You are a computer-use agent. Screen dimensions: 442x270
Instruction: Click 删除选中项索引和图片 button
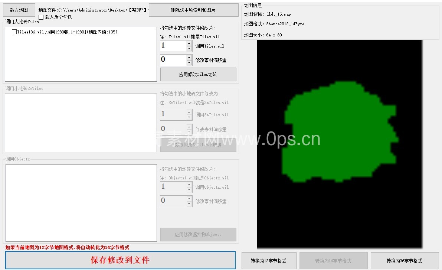(x=193, y=10)
